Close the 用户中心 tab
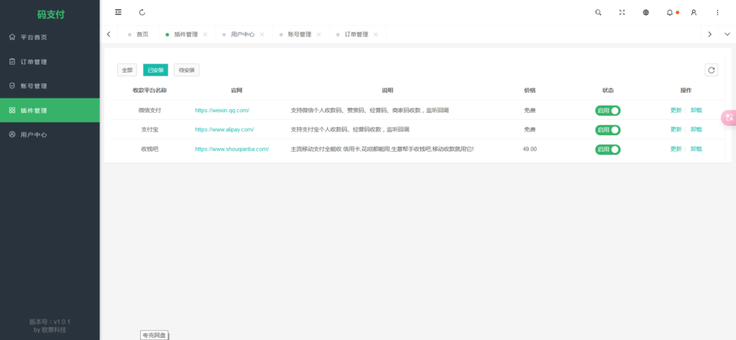Viewport: 736px width, 340px height. pos(262,35)
